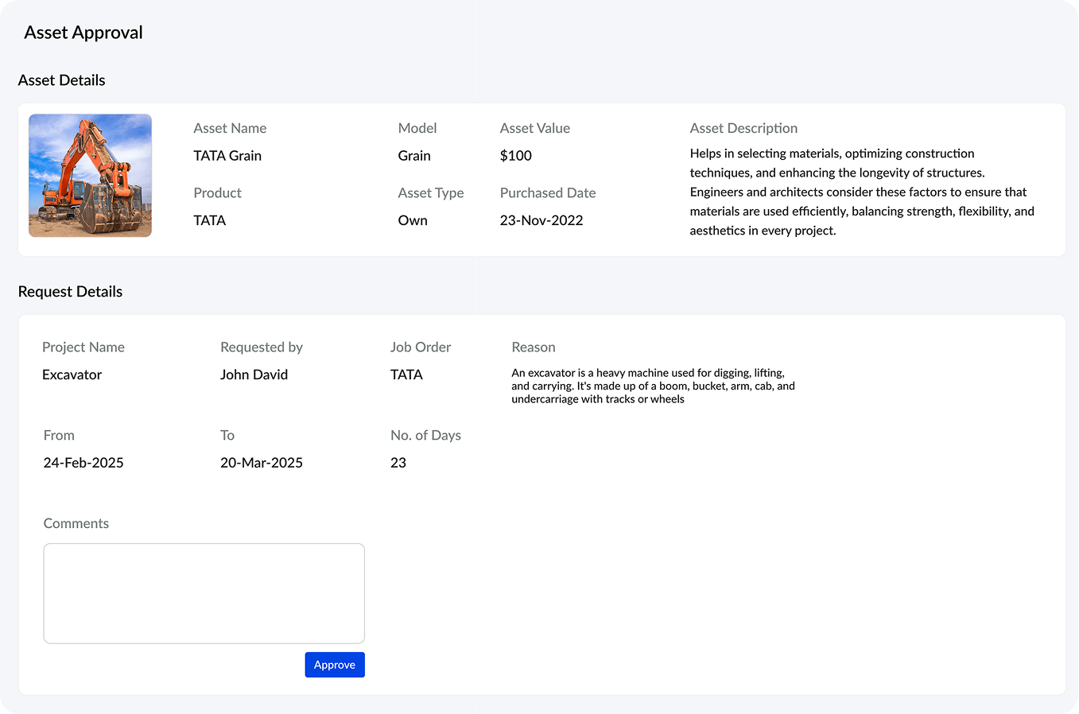Click the Asset Description paragraph text

click(x=861, y=191)
